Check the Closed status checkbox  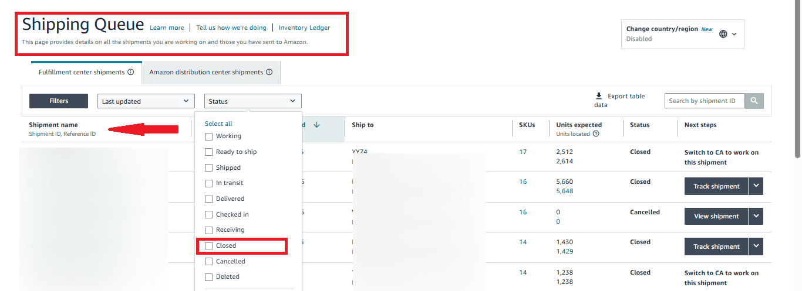tap(208, 245)
